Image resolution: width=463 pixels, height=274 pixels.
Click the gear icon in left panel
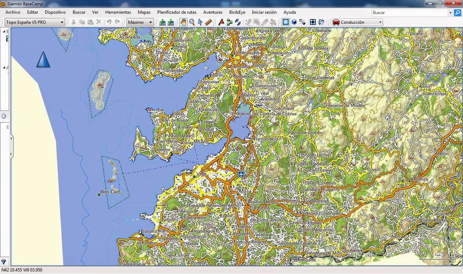pyautogui.click(x=4, y=116)
